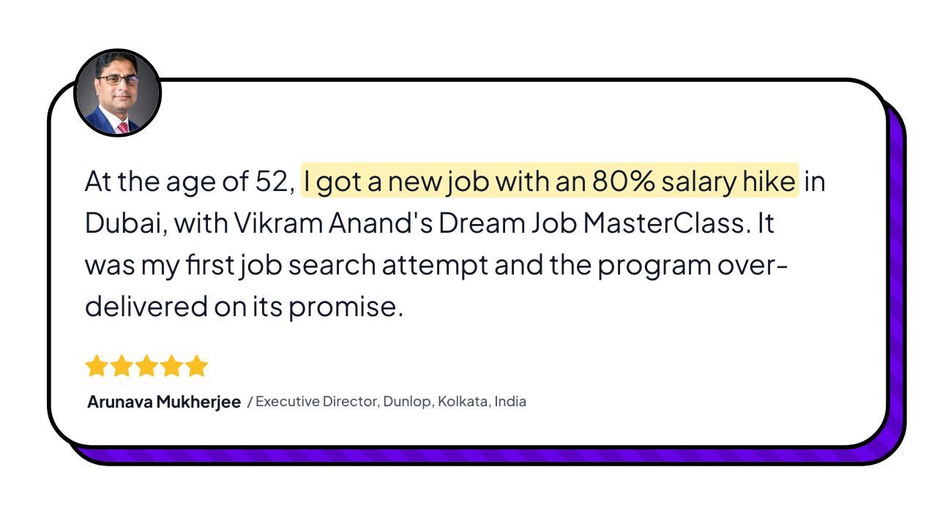Screen dimensions: 937x527
Task: Click the purple striped card shadow border
Action: point(895,293)
